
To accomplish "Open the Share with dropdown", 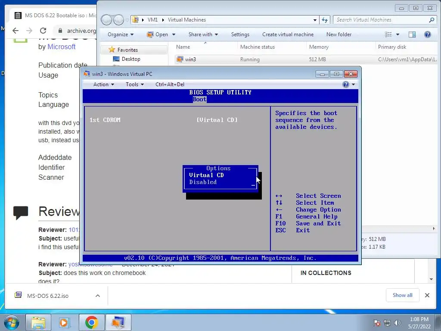I will 203,34.
